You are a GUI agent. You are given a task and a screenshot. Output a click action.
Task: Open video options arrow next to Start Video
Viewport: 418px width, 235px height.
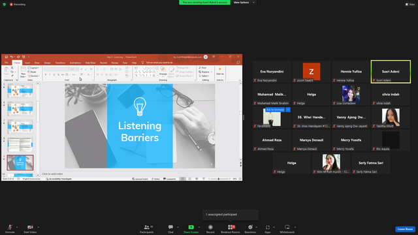point(39,227)
